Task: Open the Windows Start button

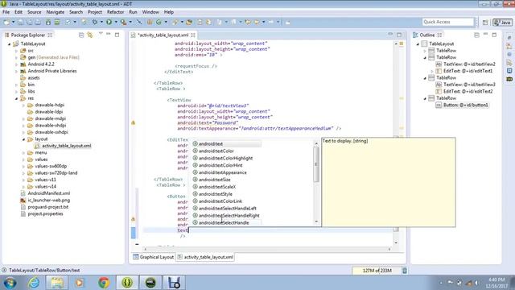Action: click(x=10, y=283)
